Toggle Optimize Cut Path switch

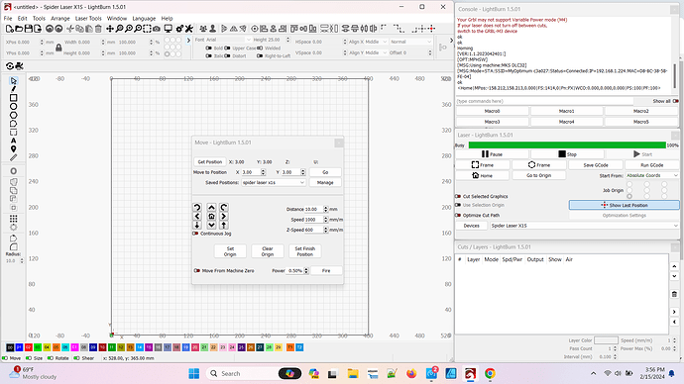click(x=458, y=215)
